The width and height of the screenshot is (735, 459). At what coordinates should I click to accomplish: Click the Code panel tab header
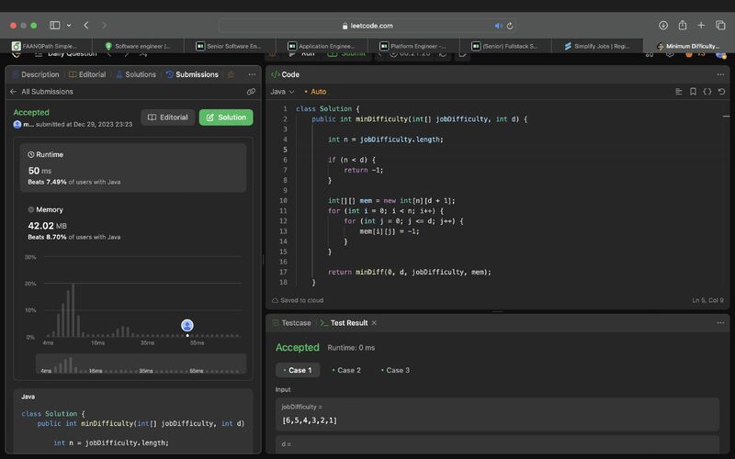285,74
